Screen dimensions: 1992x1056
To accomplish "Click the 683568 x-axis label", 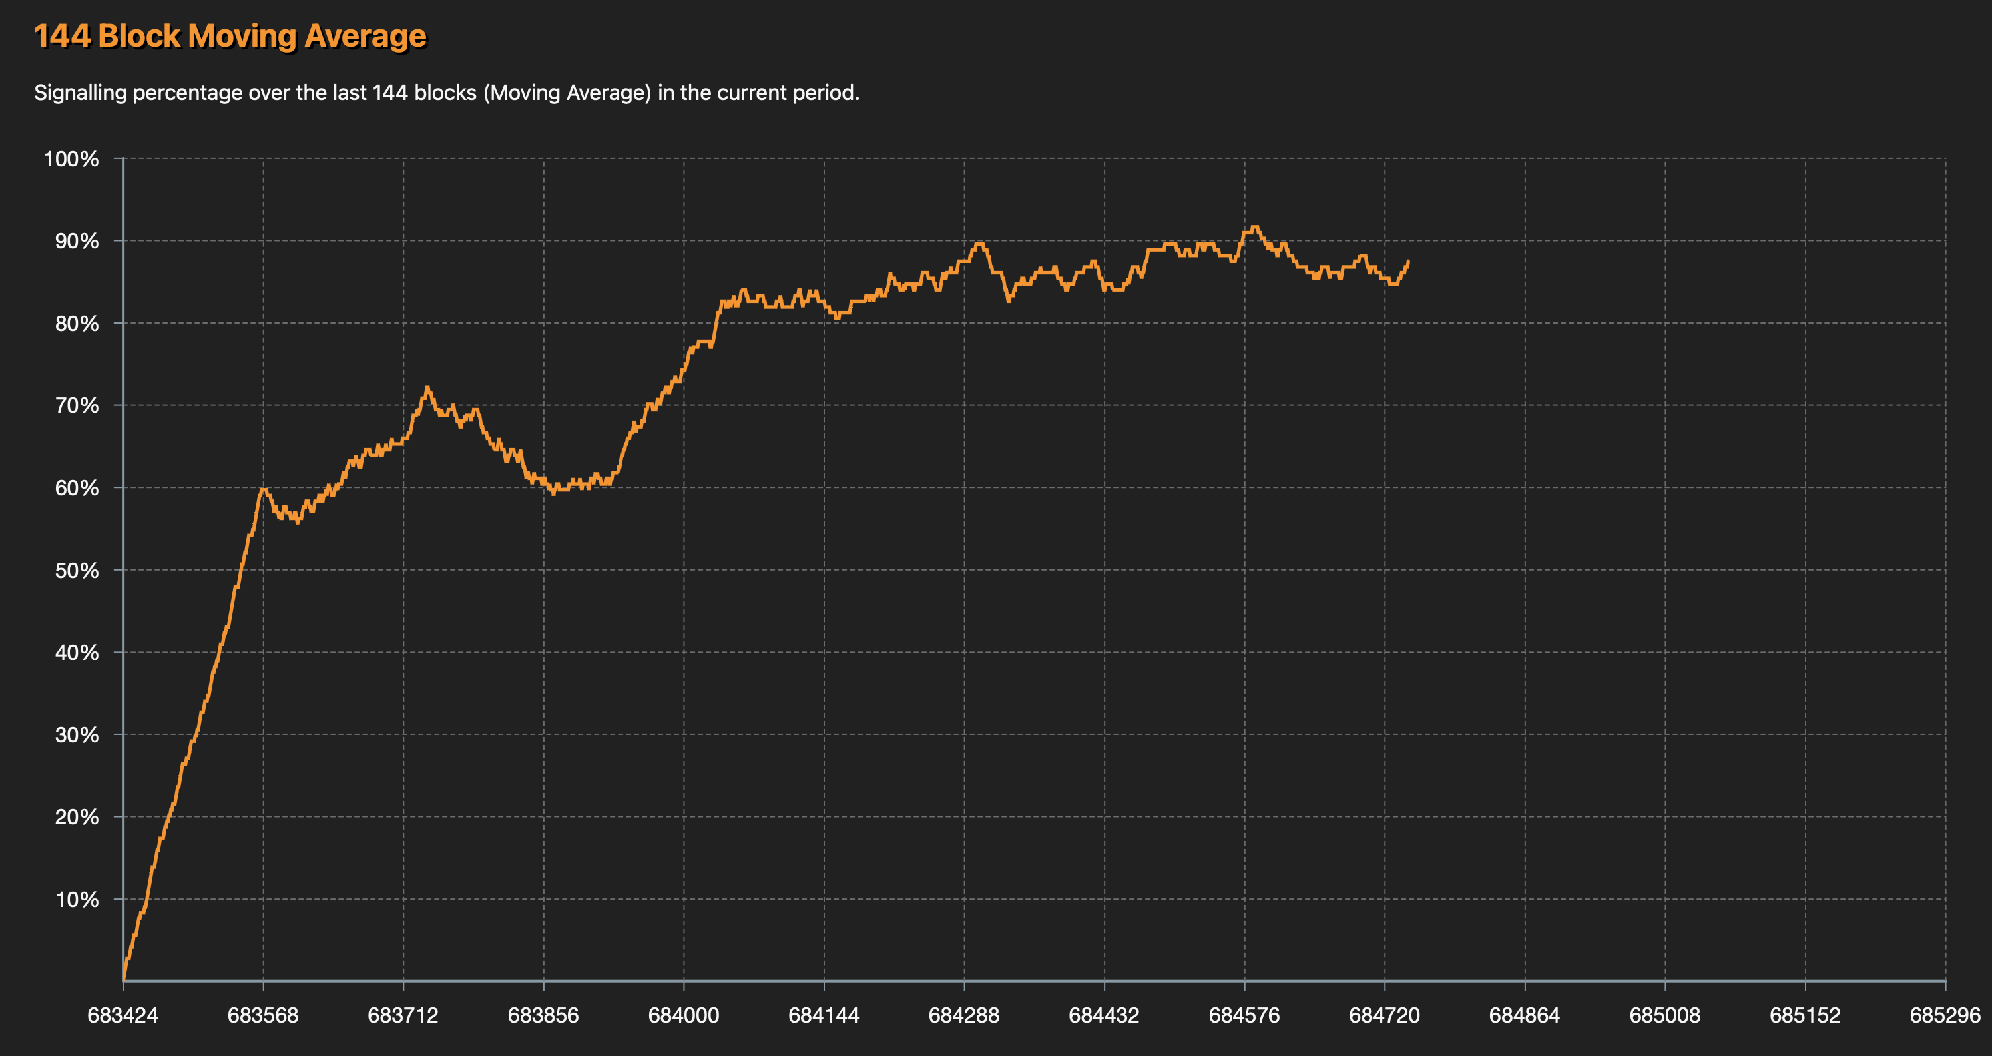I will 263,1016.
